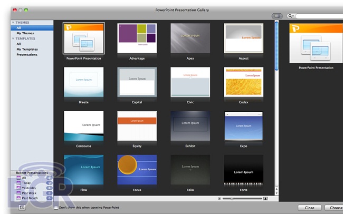This screenshot has height=214, width=343.
Task: Select the Expo theme thumbnail
Action: coord(243,126)
